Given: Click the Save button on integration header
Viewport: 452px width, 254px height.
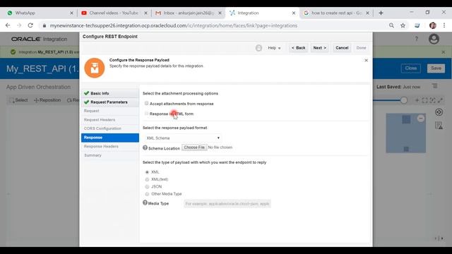Looking at the screenshot, I should [436, 68].
